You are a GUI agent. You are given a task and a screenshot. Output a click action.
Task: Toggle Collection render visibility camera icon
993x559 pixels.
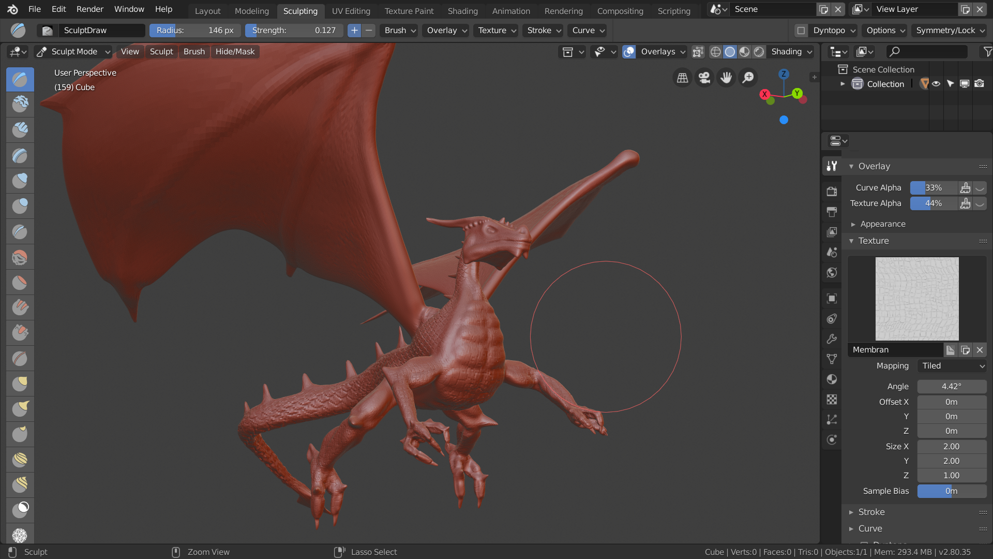[979, 84]
